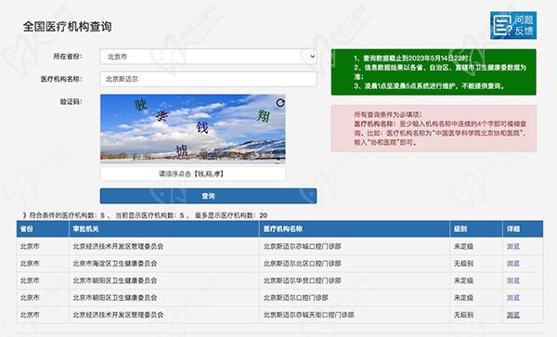
Task: Open 浏览 link for 北京斯迈尔亦城天街口腔门诊部
Action: 513,315
